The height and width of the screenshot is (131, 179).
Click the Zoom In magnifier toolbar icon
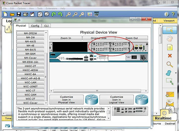[x=68, y=14]
